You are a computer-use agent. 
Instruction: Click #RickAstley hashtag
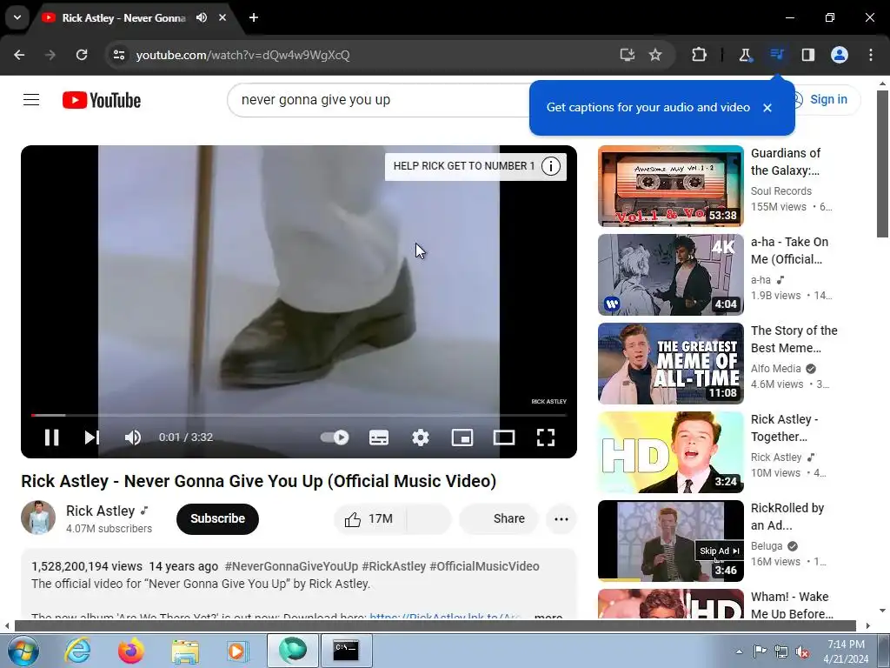pyautogui.click(x=394, y=566)
